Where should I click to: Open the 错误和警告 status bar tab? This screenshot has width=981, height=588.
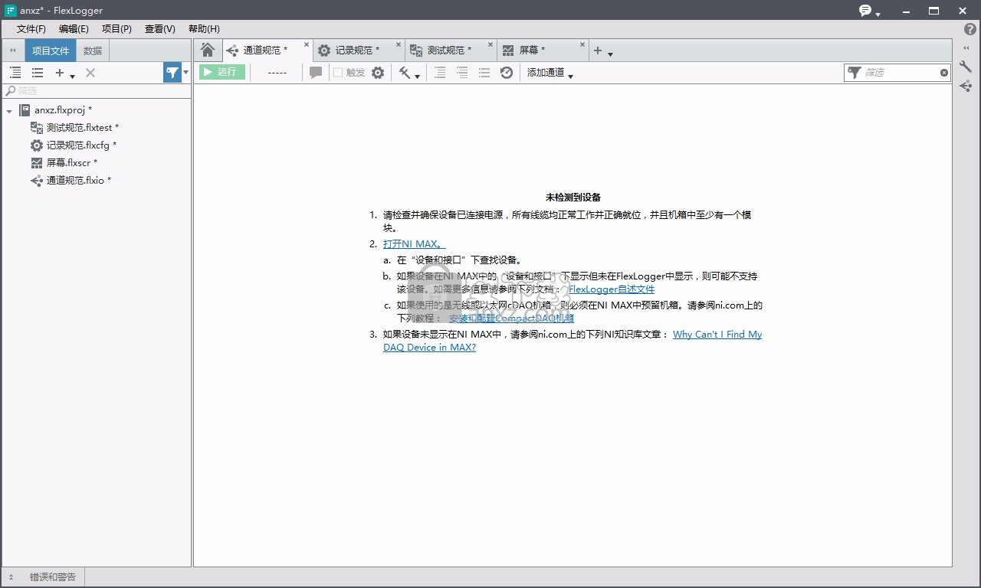[x=53, y=577]
